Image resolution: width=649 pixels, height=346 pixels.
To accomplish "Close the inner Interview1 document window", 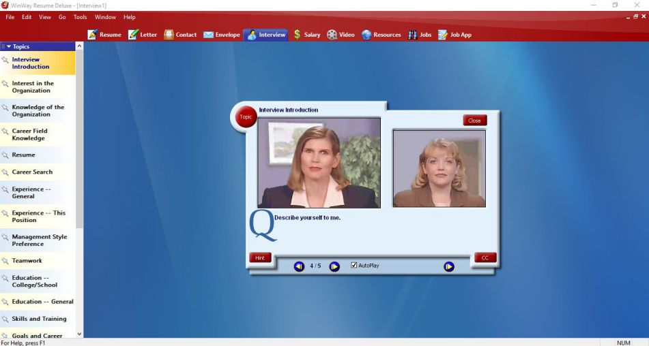I will coord(644,16).
